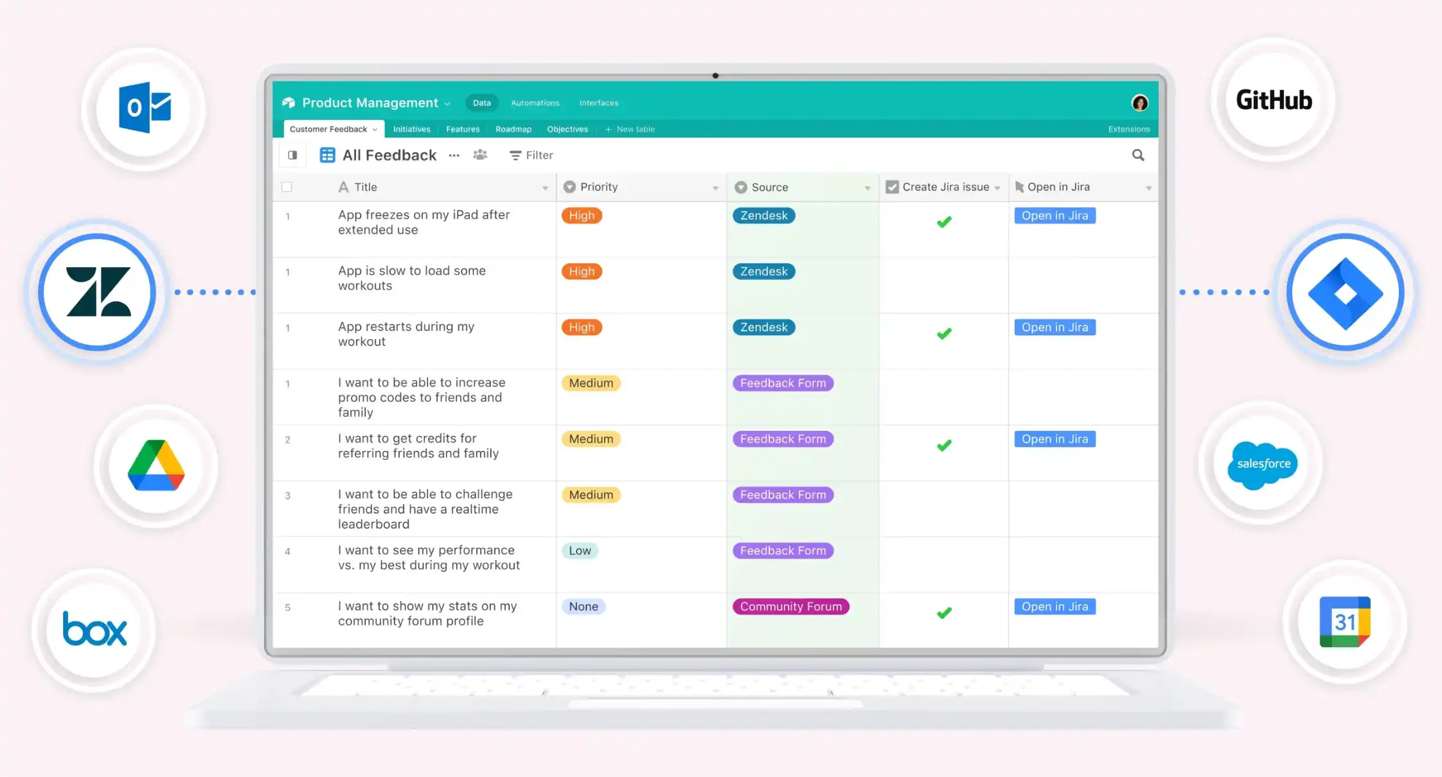Click the Low priority tag
This screenshot has height=777, width=1442.
click(x=580, y=551)
